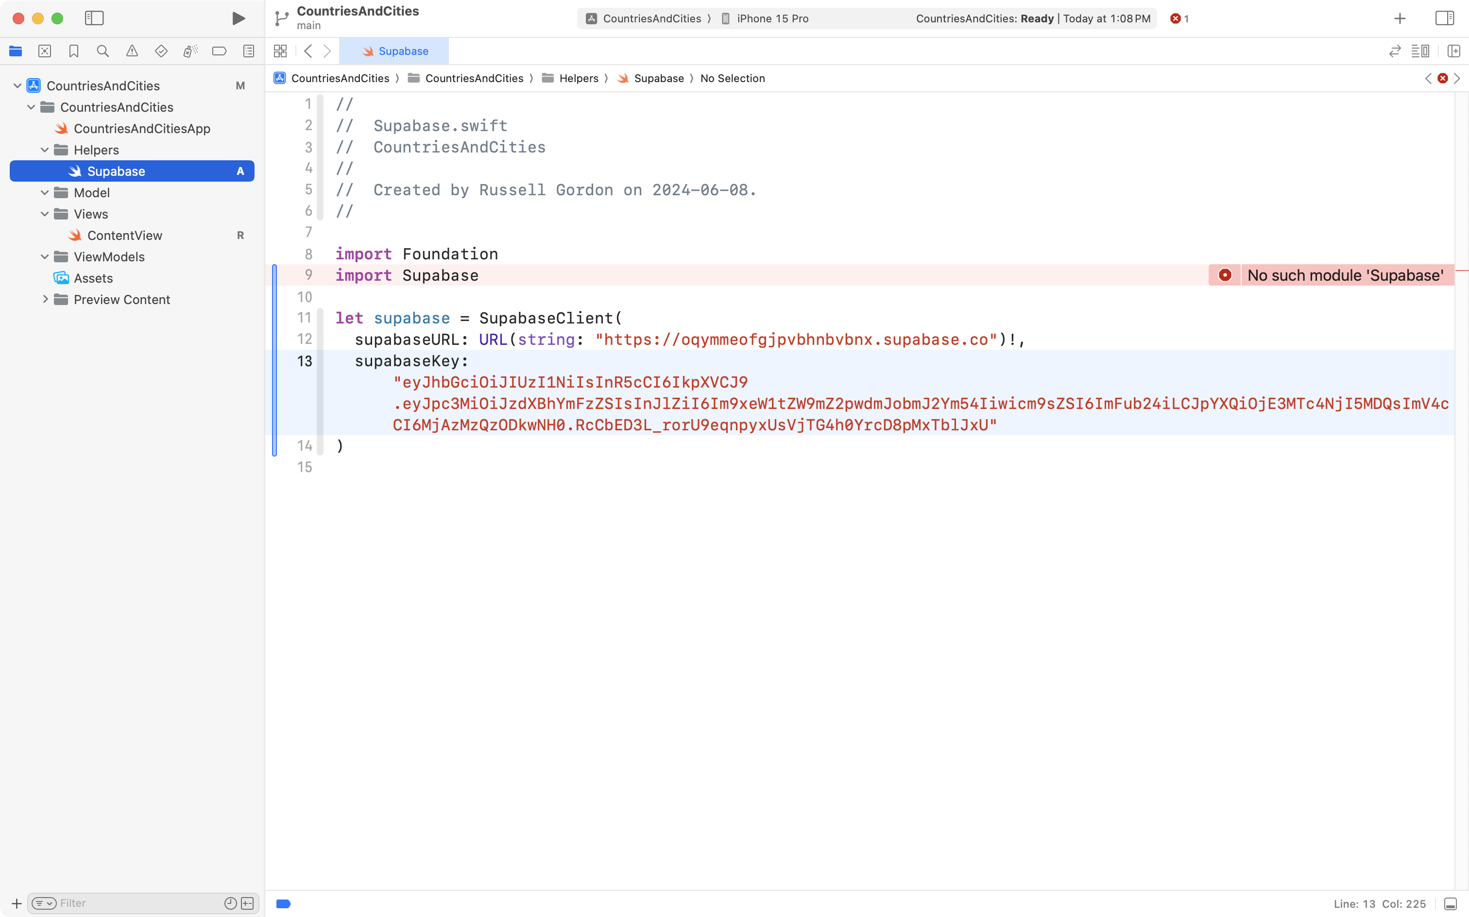Open the Test navigator checkmark icon

tap(161, 51)
